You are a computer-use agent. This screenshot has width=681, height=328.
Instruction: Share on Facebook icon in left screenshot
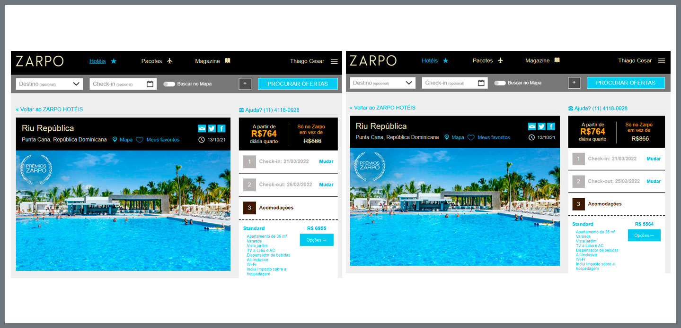(x=221, y=128)
